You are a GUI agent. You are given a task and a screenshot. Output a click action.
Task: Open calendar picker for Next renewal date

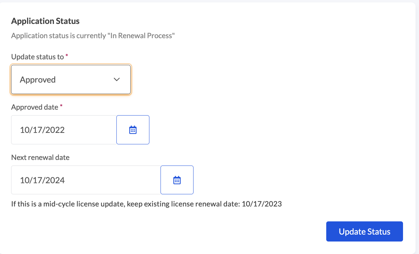pos(177,180)
